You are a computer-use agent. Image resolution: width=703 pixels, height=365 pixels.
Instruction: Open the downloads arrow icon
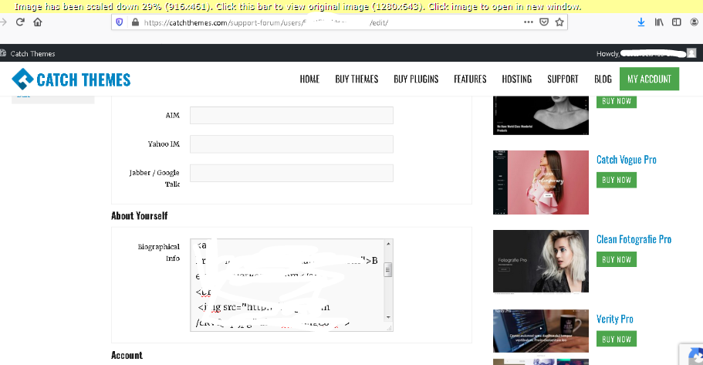pyautogui.click(x=641, y=22)
